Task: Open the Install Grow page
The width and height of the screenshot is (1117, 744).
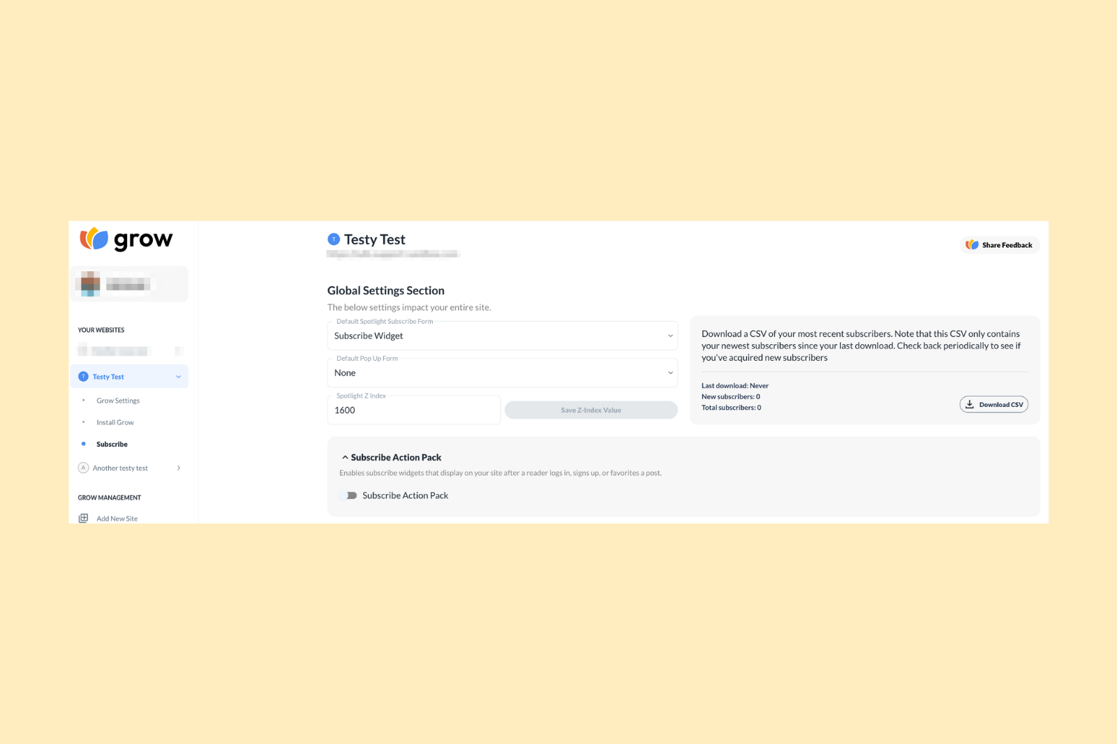Action: click(x=114, y=422)
